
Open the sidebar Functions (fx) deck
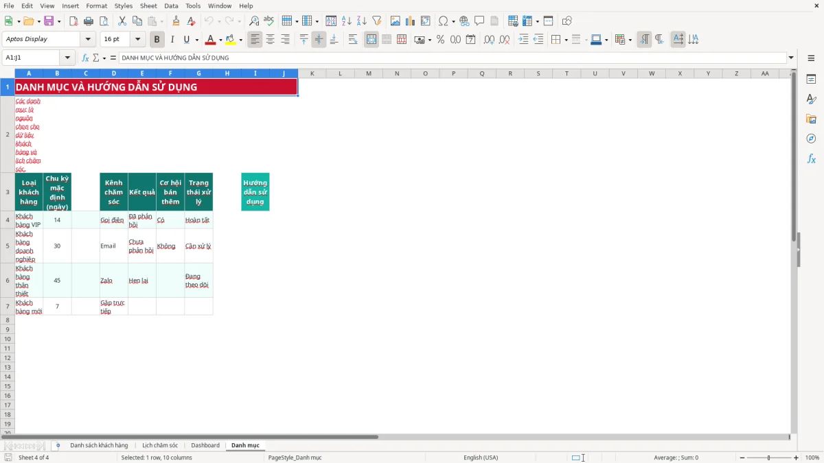[x=811, y=158]
